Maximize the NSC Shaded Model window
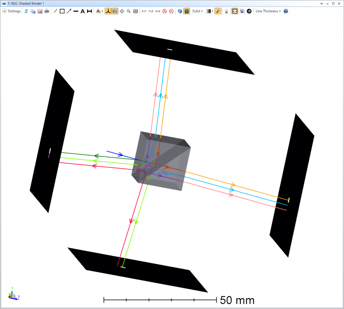 (x=333, y=4)
